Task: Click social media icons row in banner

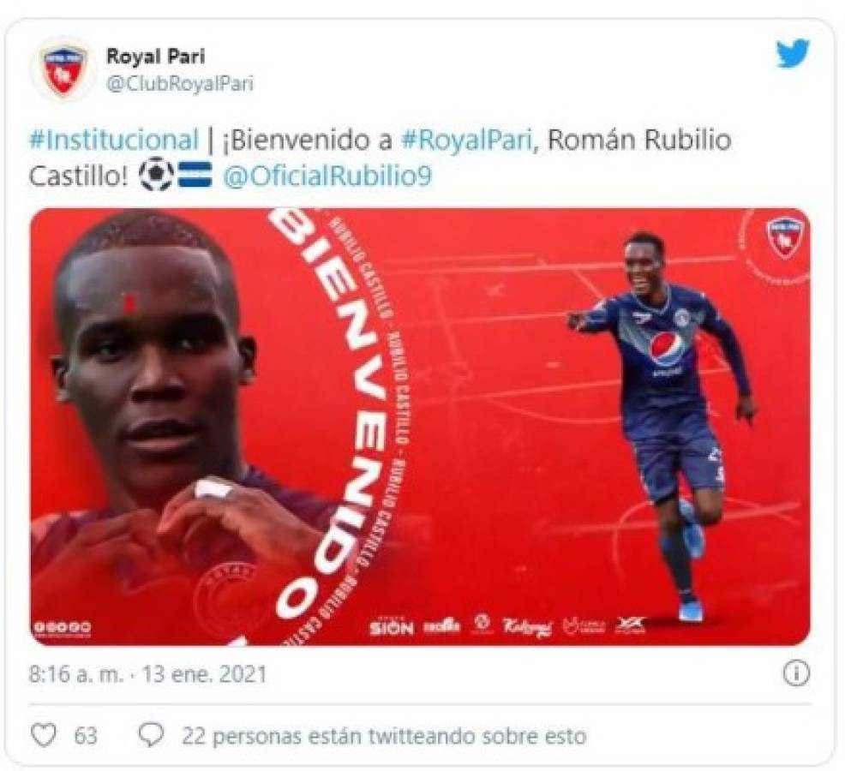Action: click(x=62, y=627)
